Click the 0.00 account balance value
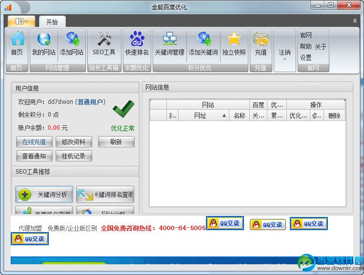Viewport: 364px width, 275px height. point(54,128)
